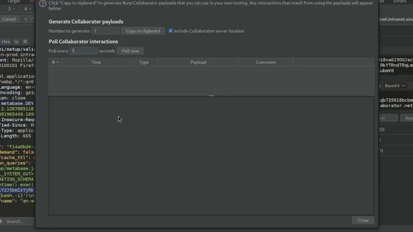413x232 pixels.
Task: Switch to Hex view in request editor
Action: coord(6,41)
